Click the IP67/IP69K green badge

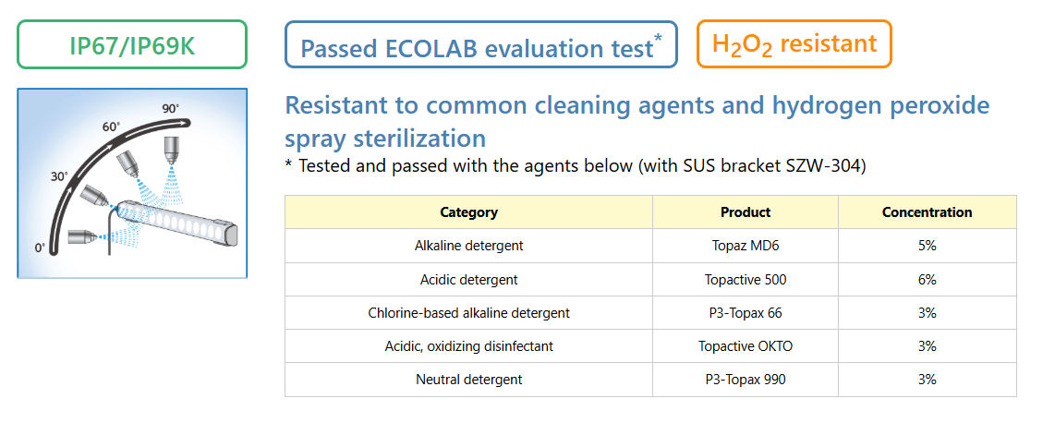pyautogui.click(x=132, y=44)
